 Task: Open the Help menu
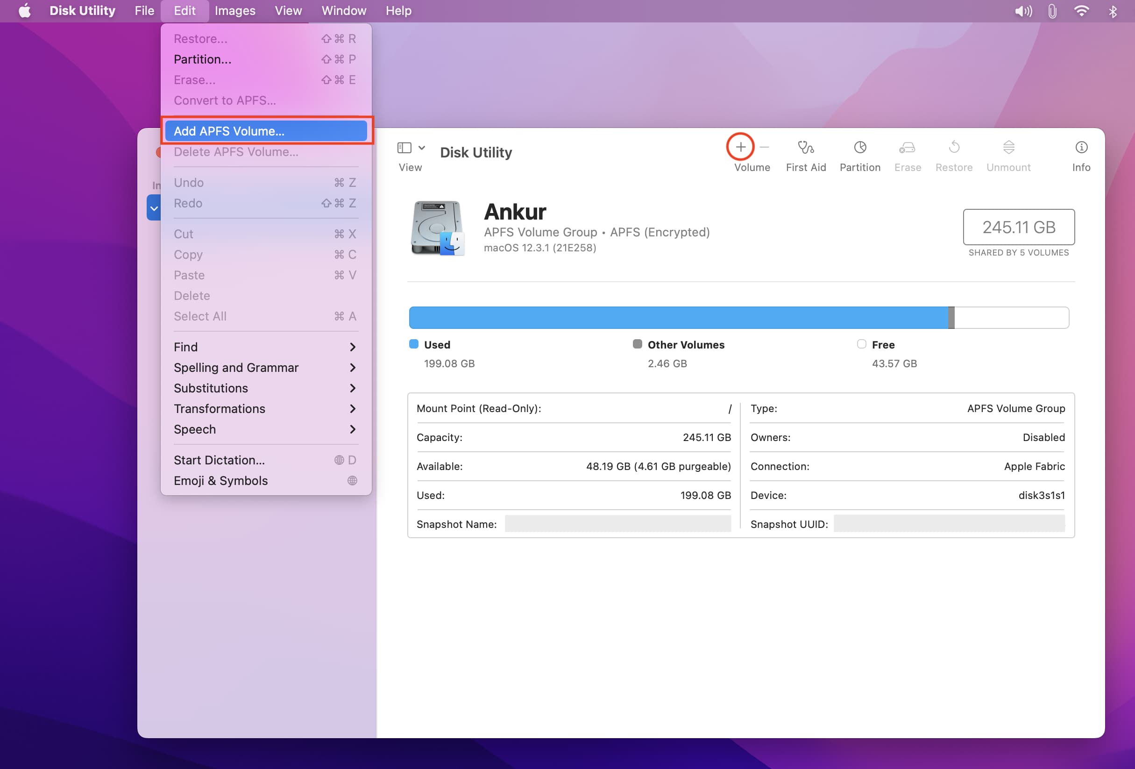coord(398,11)
